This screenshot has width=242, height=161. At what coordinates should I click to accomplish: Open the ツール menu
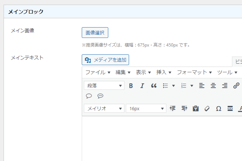[x=227, y=72]
